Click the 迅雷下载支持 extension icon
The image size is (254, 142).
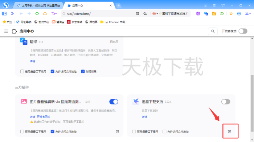[x=136, y=101]
